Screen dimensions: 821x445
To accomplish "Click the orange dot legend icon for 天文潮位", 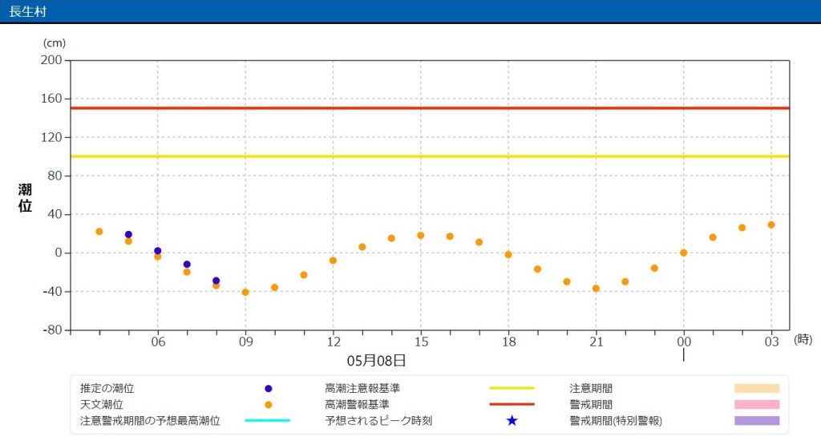I will [268, 405].
